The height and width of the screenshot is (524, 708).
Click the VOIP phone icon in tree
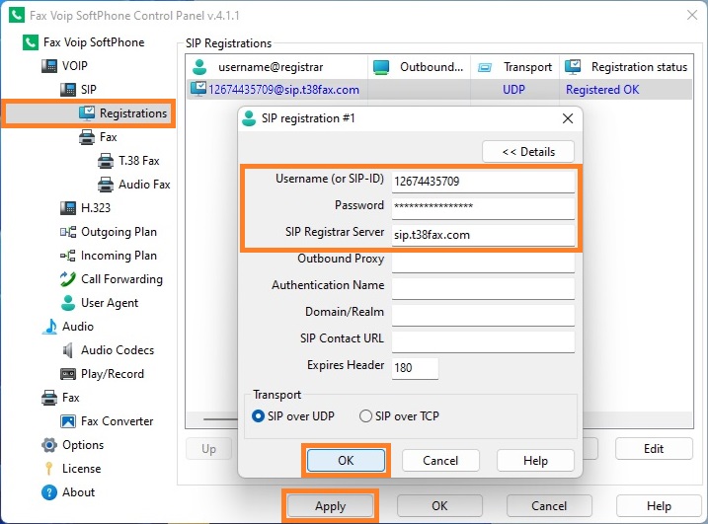[49, 66]
